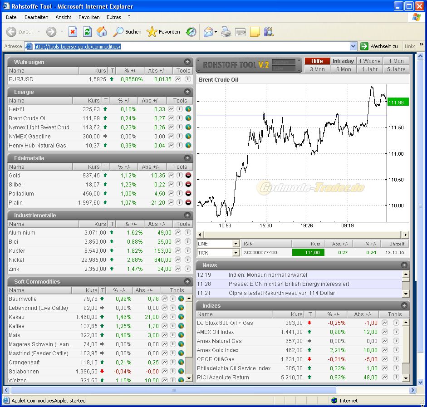Open chart icon for Kakao
Image resolution: width=427 pixels, height=407 pixels.
click(x=164, y=317)
